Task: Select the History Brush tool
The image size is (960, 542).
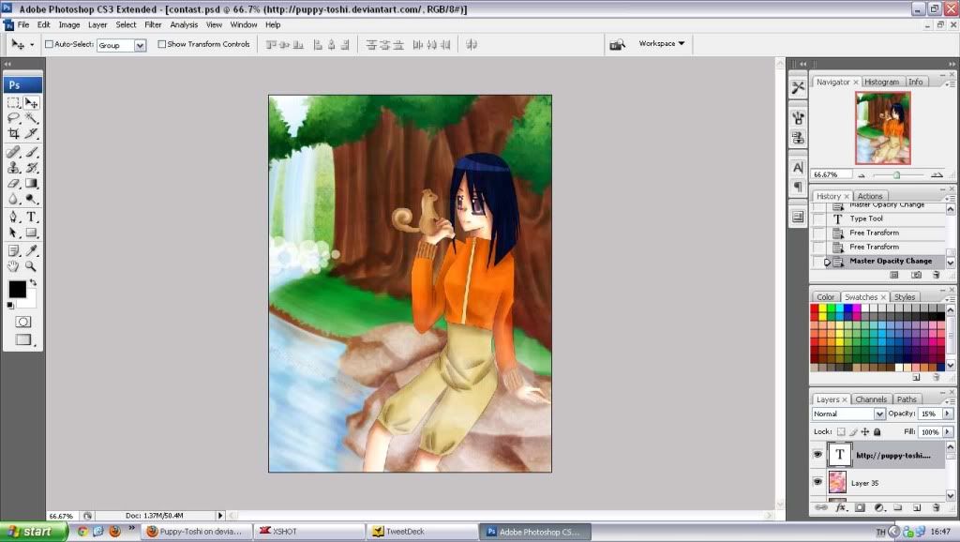Action: (31, 167)
